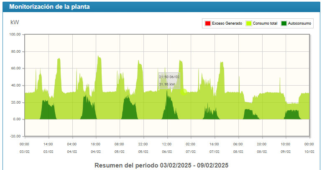This screenshot has width=322, height=170.
Task: Click the tooltip showing 31.95 kW
Action: 169,81
